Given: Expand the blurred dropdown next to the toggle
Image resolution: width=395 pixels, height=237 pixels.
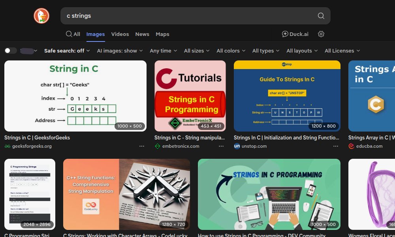Looking at the screenshot, I should (29, 51).
